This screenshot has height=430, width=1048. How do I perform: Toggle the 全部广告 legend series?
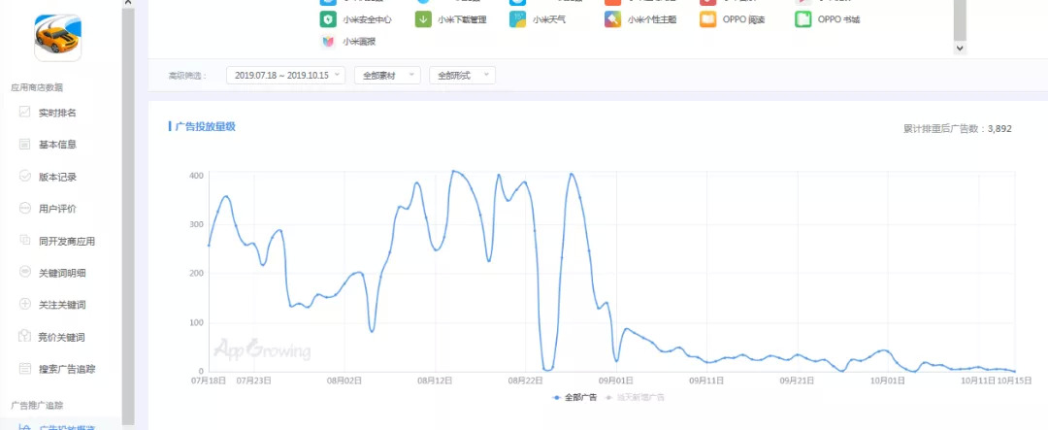point(574,397)
